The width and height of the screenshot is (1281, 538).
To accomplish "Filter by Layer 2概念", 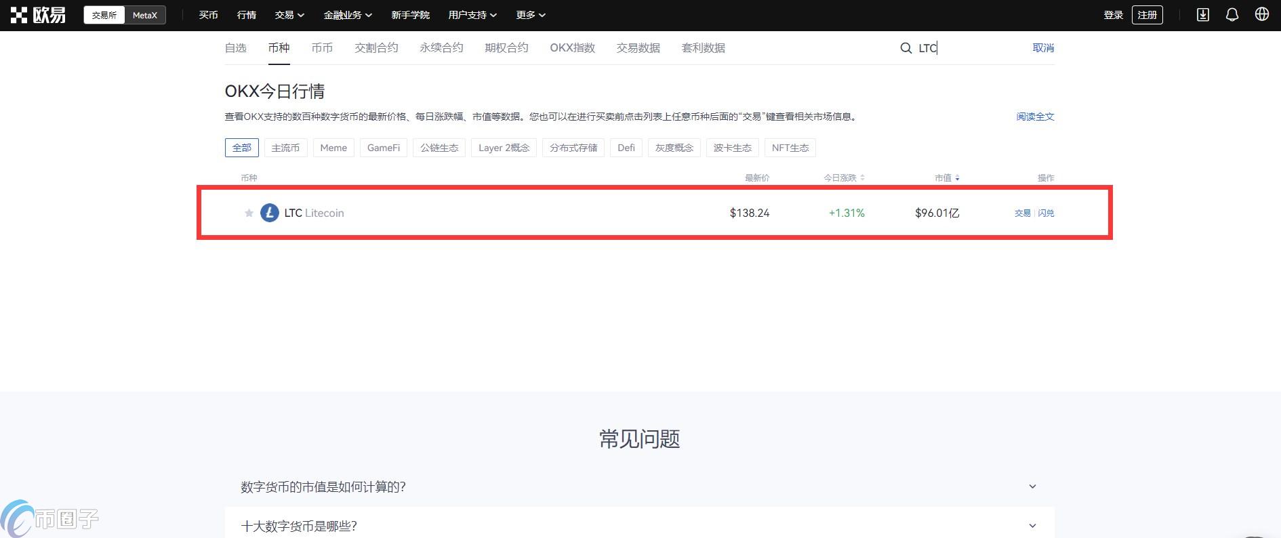I will (504, 148).
